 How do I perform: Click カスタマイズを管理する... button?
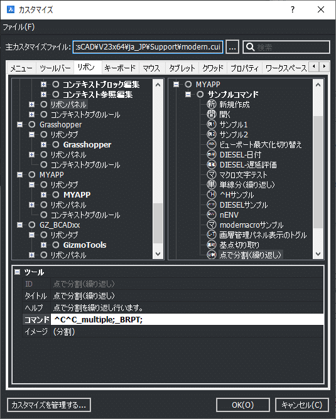49,405
